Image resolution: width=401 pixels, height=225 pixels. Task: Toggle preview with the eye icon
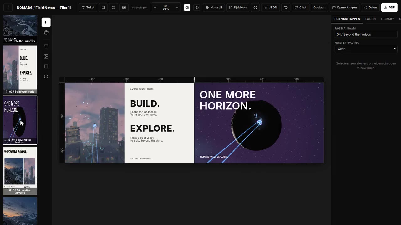197,7
